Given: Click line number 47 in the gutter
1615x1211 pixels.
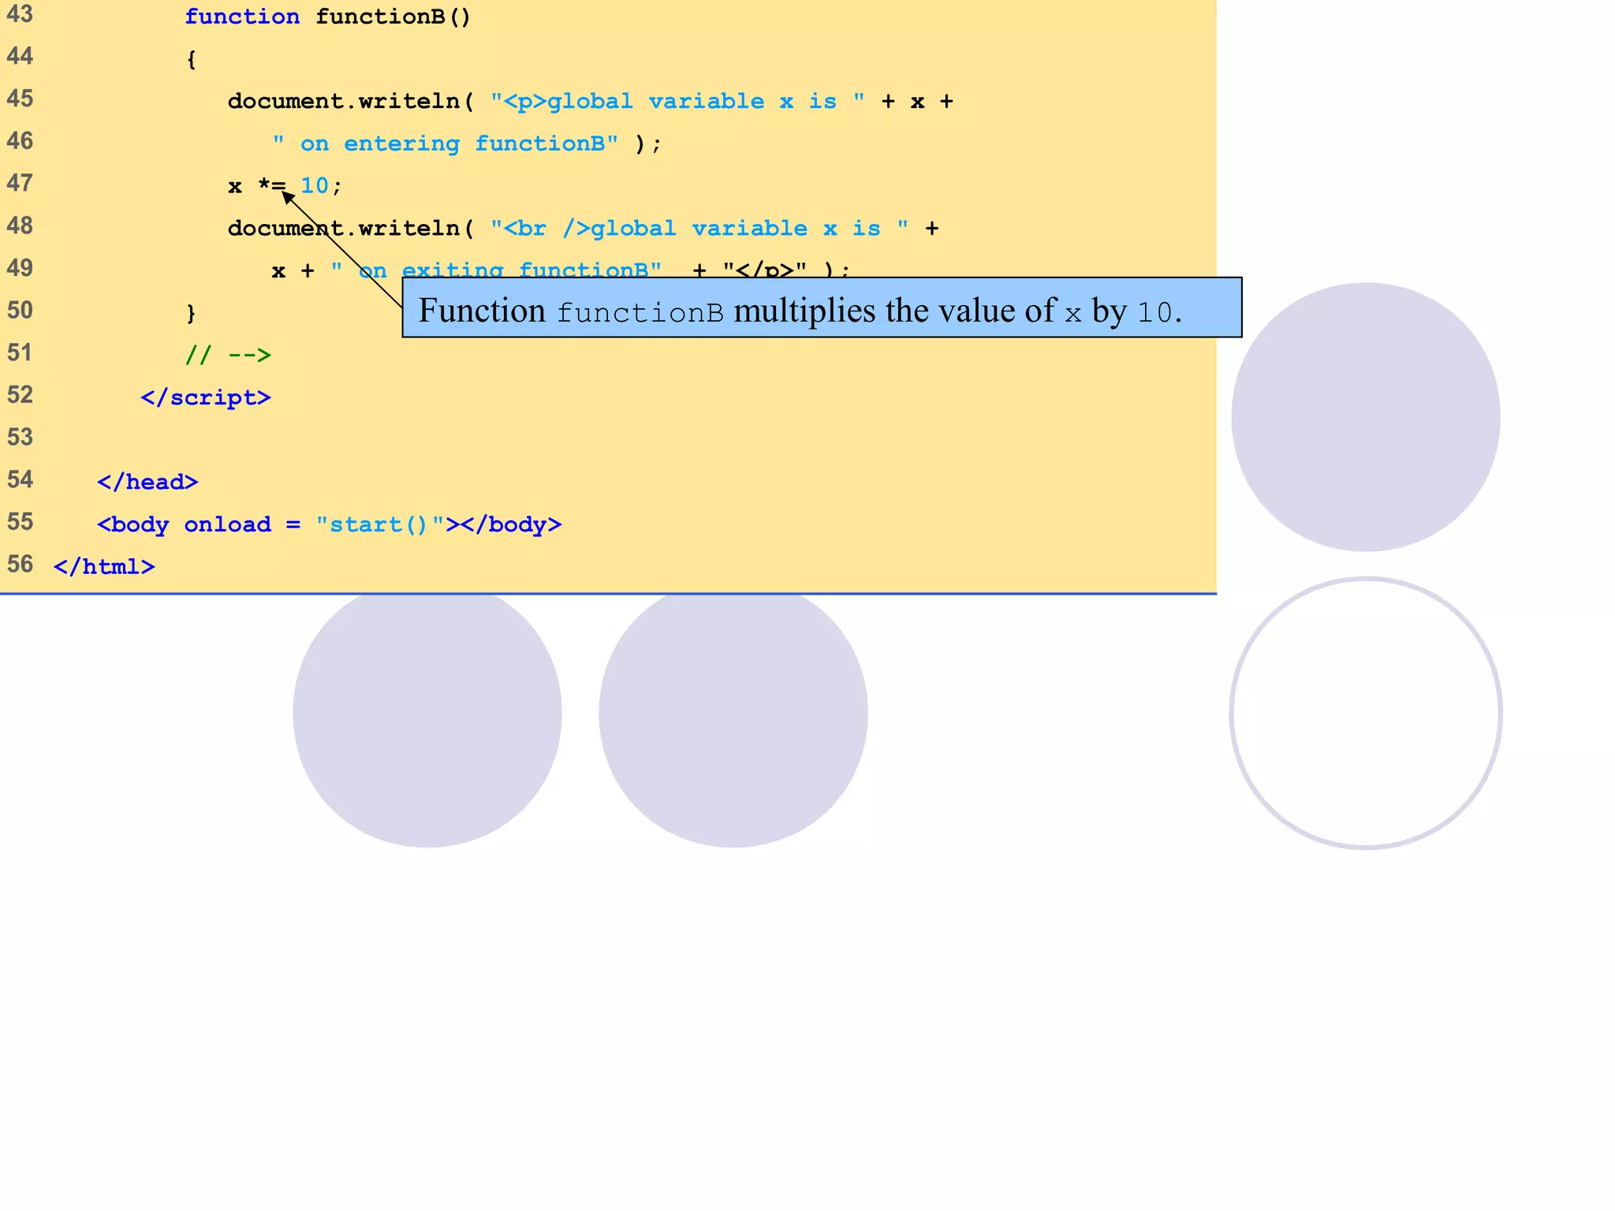Looking at the screenshot, I should tap(20, 184).
